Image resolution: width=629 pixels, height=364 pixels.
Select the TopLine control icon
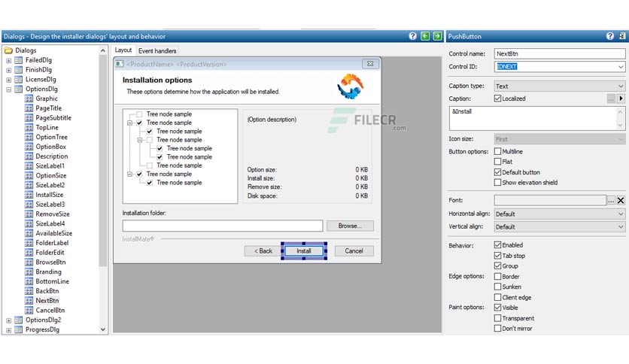click(x=29, y=128)
